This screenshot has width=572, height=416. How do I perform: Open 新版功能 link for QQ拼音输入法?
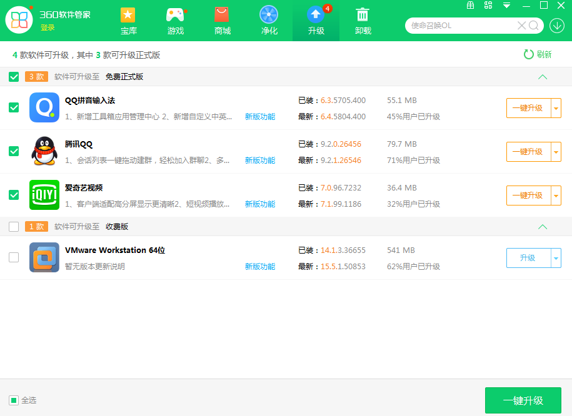[x=260, y=117]
